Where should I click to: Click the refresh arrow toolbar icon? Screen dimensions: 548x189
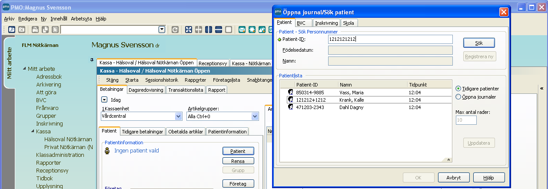tap(175, 30)
